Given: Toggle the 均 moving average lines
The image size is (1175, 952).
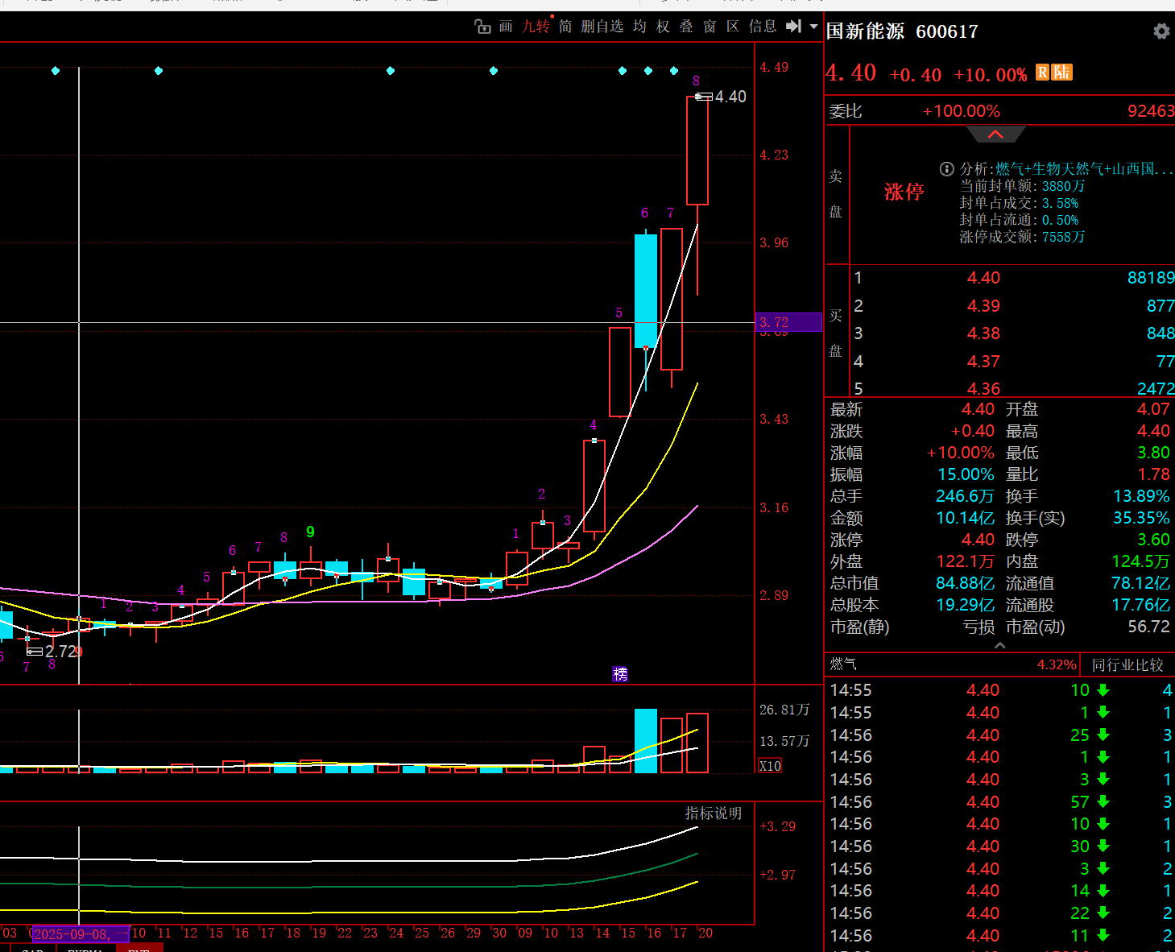Looking at the screenshot, I should (x=639, y=27).
